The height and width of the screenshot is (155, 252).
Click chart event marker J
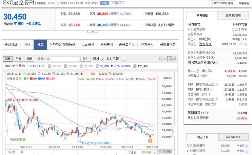[x=11, y=111]
